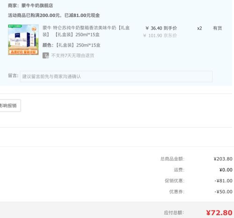
Task: Click the promotion notice 已减81.00元现金
Action: (x=82, y=15)
